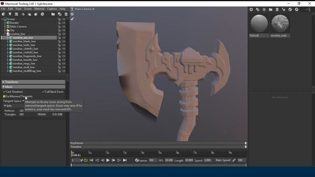Click the brush tool icon beside the viewport

72,19
